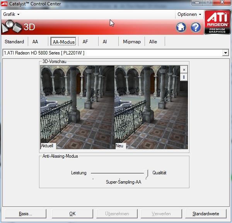The image size is (232, 223).
Task: Open the AI tab
Action: (x=105, y=42)
